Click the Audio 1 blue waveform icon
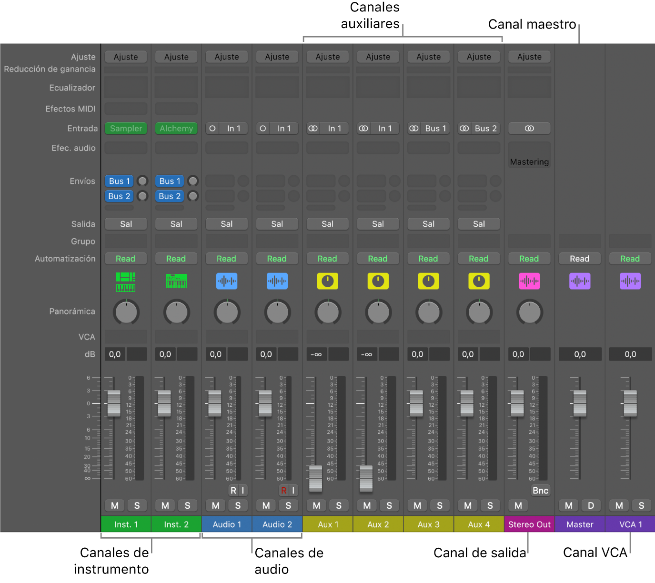 pyautogui.click(x=227, y=281)
